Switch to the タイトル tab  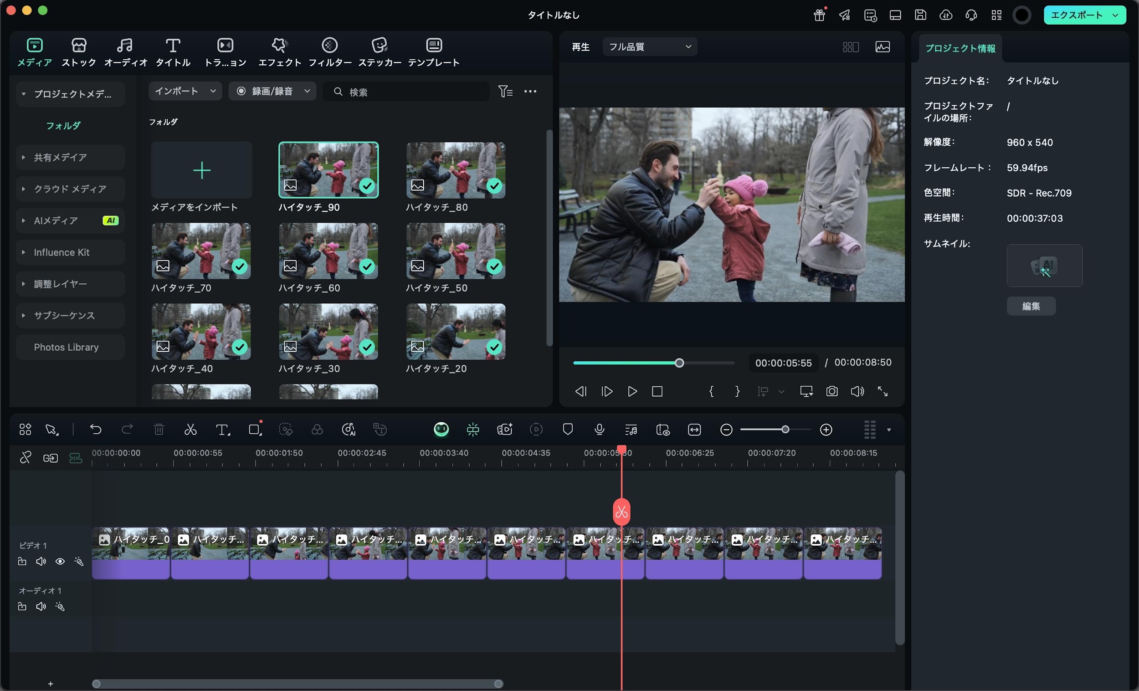173,52
